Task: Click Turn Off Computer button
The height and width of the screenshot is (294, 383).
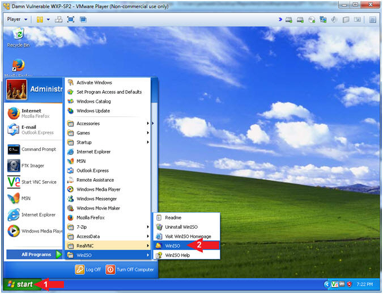Action: [130, 269]
